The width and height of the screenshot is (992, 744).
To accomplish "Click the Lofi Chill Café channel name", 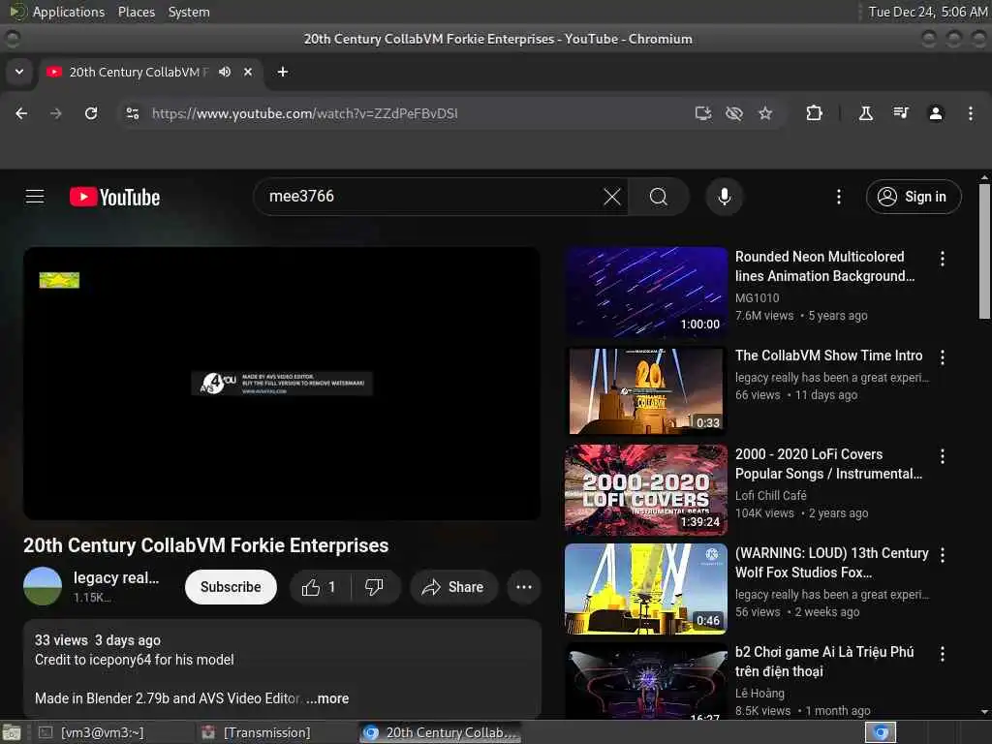I will [770, 495].
